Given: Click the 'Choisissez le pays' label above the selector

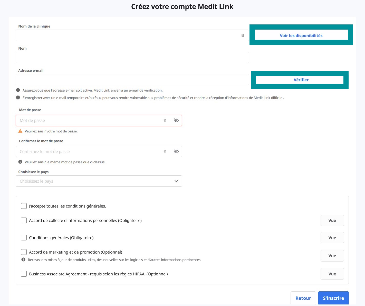Looking at the screenshot, I should [x=33, y=172].
